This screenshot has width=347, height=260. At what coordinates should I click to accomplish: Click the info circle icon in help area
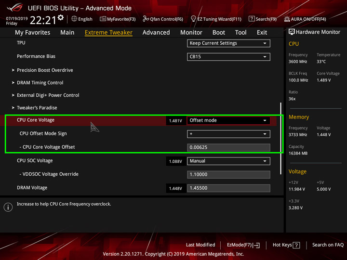tap(8, 207)
